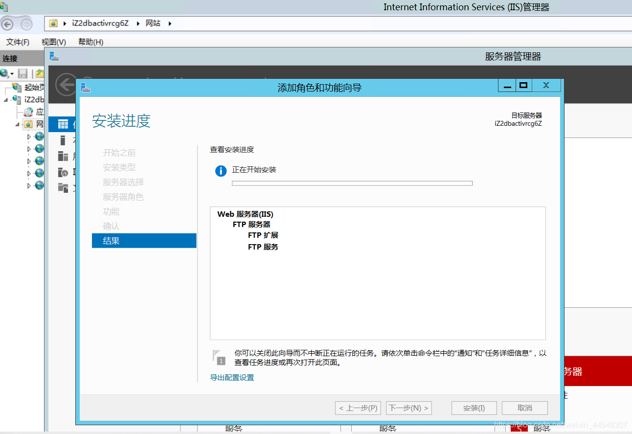Click the save connections disk icon
The height and width of the screenshot is (434, 632).
point(23,74)
